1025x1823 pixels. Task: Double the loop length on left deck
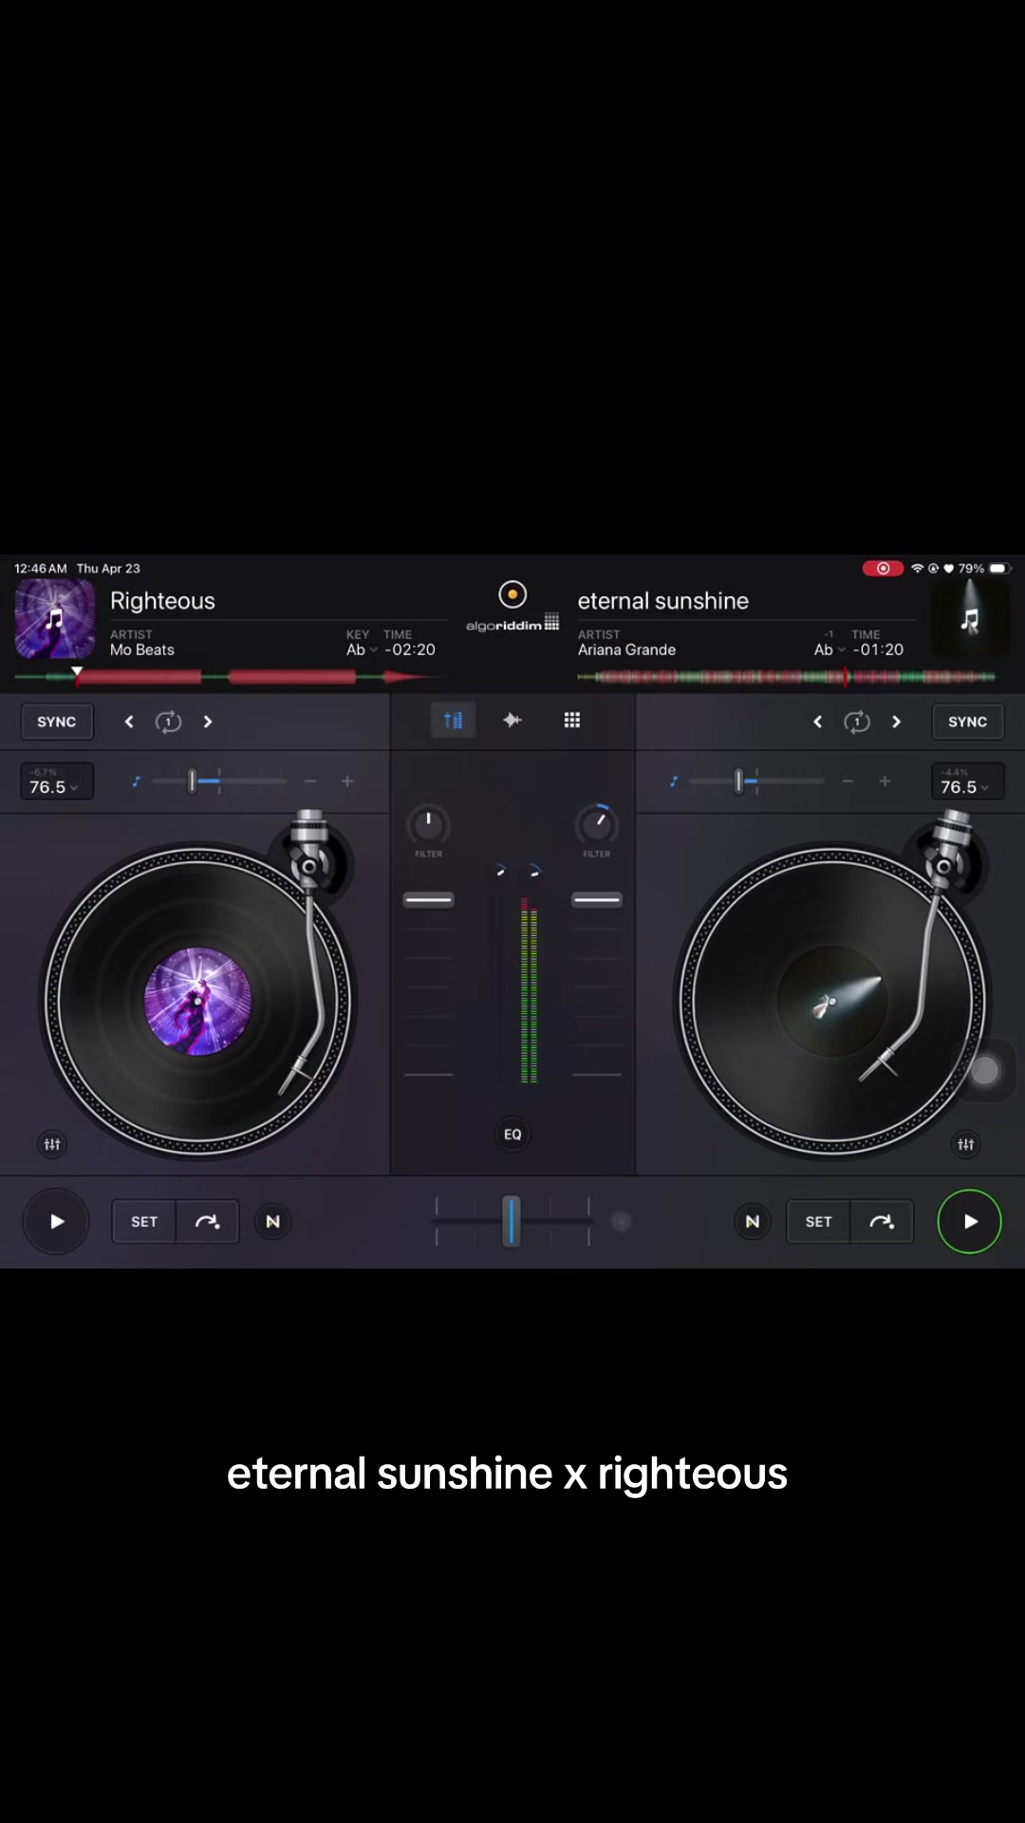click(208, 722)
